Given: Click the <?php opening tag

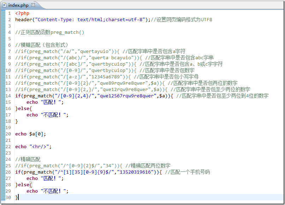Looking at the screenshot, I should (22, 13).
